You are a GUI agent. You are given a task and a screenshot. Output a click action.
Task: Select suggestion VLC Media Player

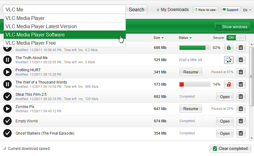(x=65, y=18)
